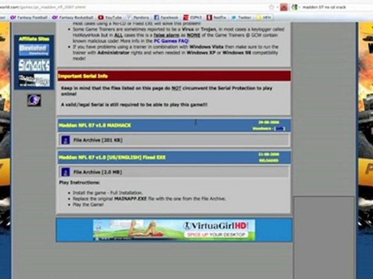
Task: Click the round globe icon below the Affiliate Sites box
Action: [34, 100]
